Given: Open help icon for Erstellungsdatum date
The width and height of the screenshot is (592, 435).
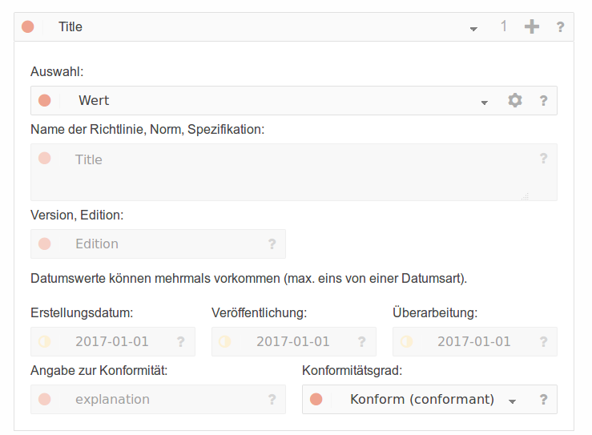Looking at the screenshot, I should pos(181,342).
